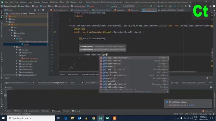Screen dimensions: 216x121
Task: Open the Project view type dropdown
Action: (9, 10)
